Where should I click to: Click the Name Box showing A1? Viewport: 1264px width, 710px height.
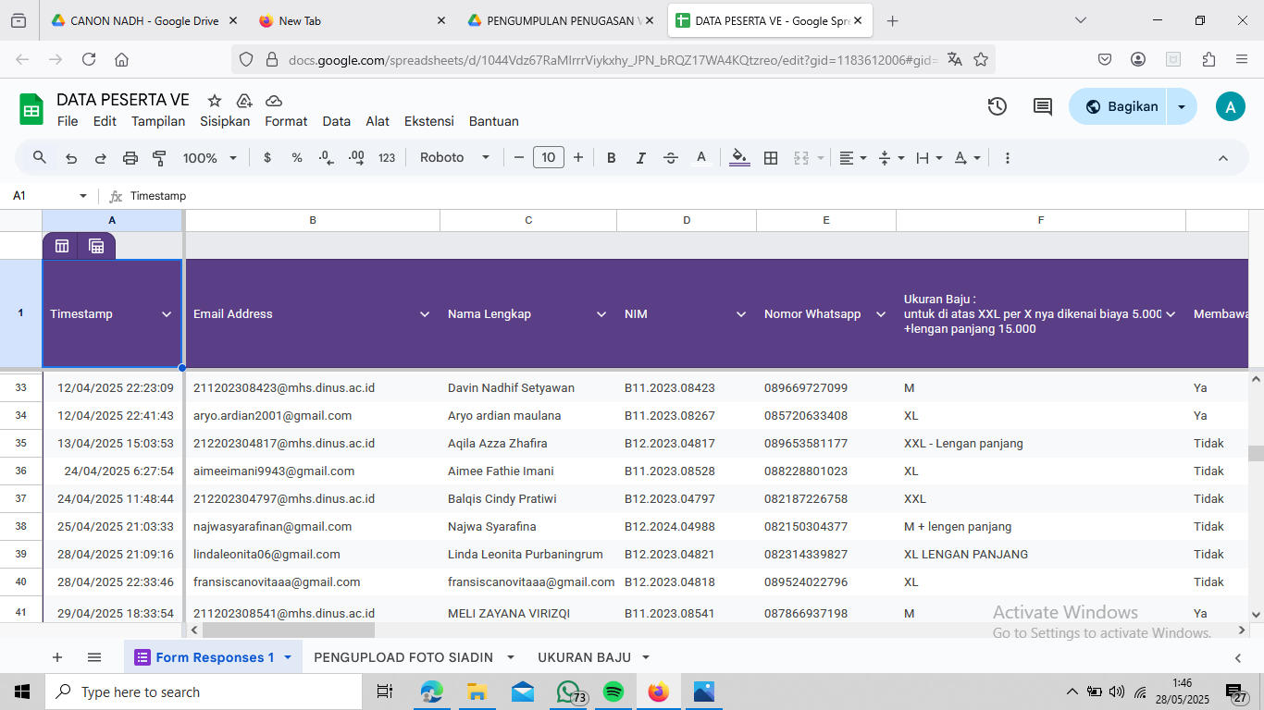[50, 196]
